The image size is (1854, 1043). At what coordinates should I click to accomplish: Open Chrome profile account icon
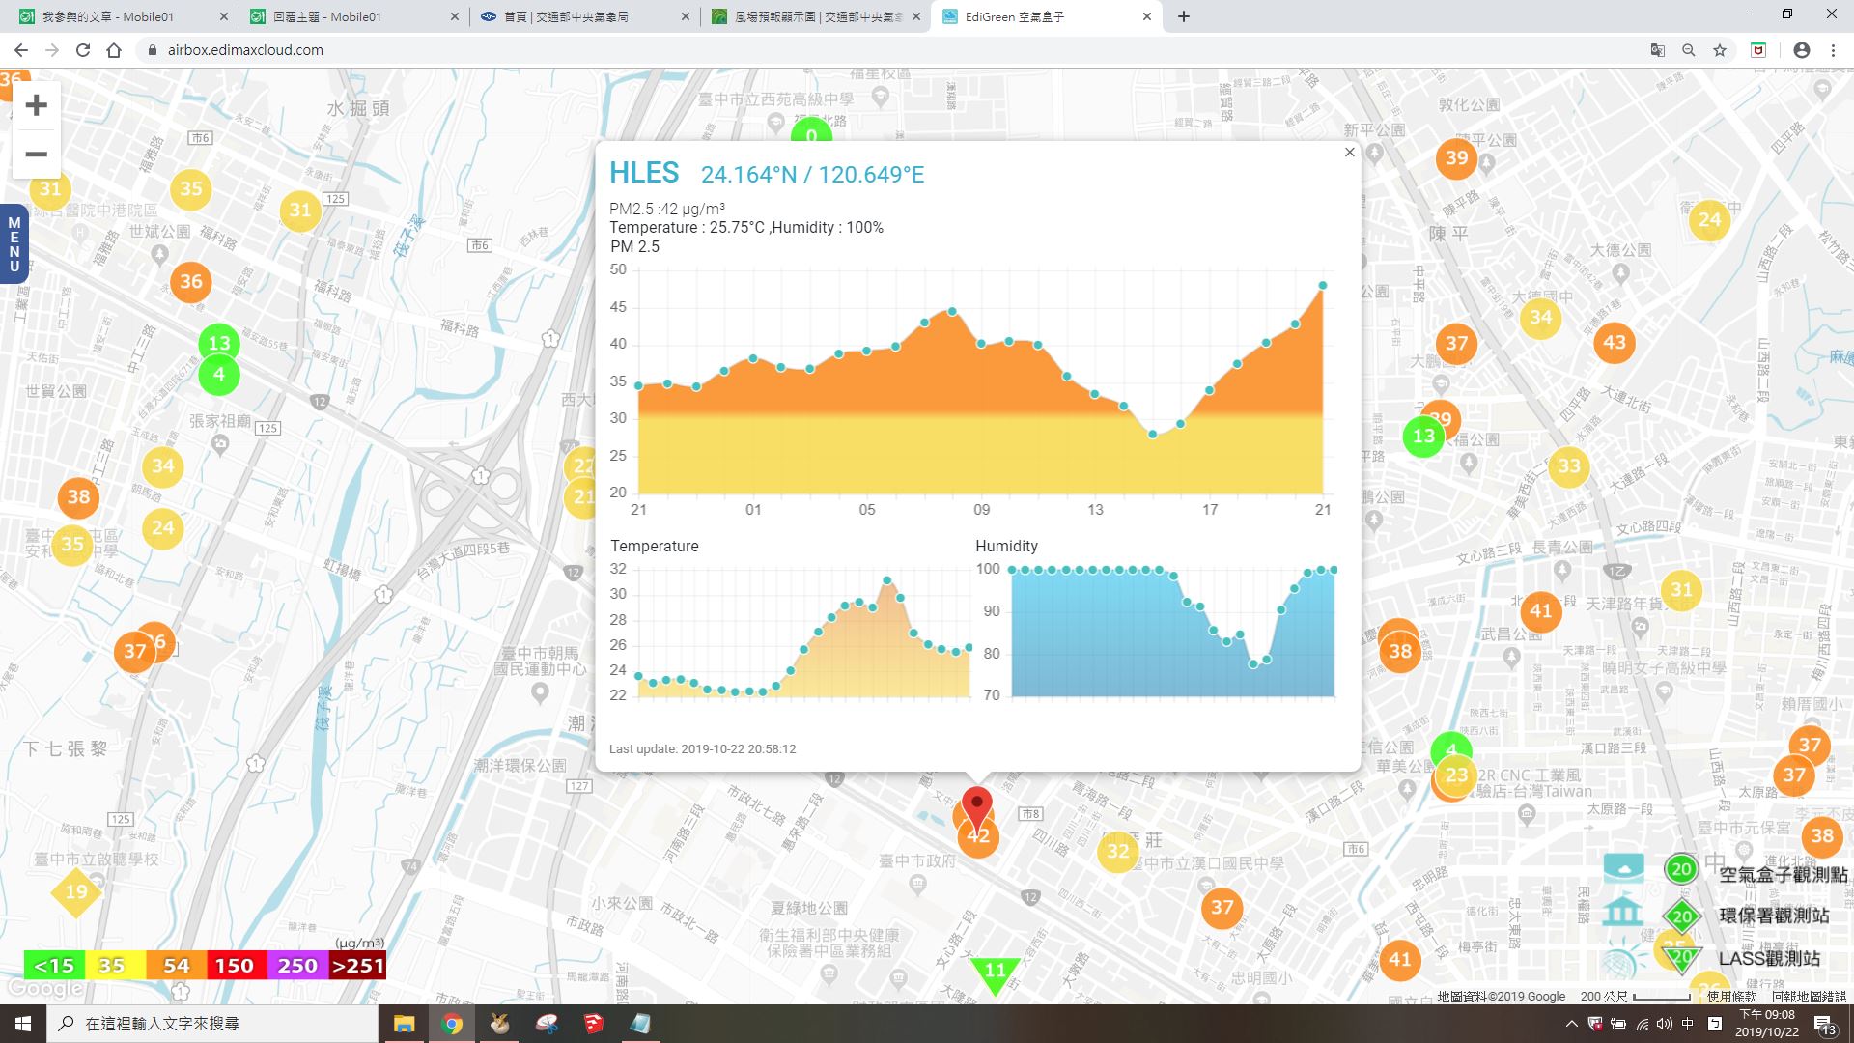1802,50
